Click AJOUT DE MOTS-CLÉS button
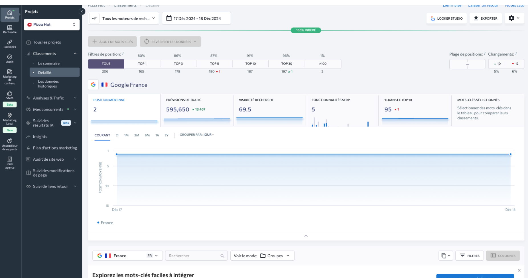This screenshot has width=528, height=278. point(112,42)
